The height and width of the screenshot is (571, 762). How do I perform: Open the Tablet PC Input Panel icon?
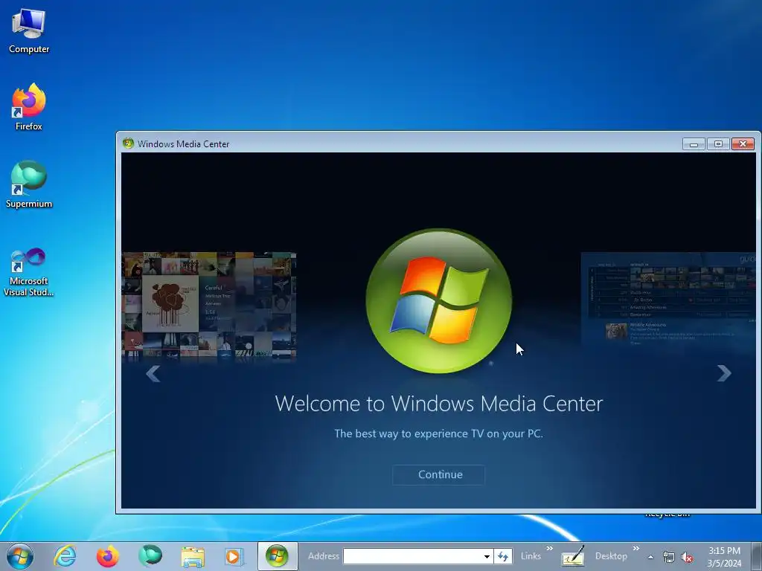tap(572, 556)
